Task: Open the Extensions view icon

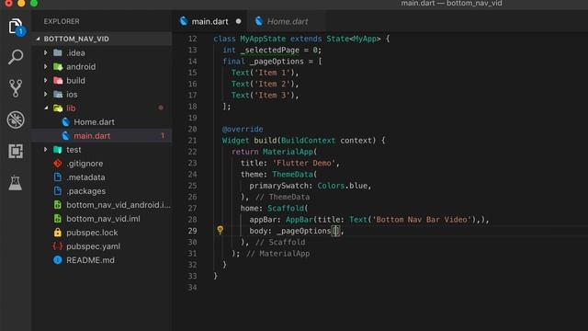Action: tap(16, 151)
